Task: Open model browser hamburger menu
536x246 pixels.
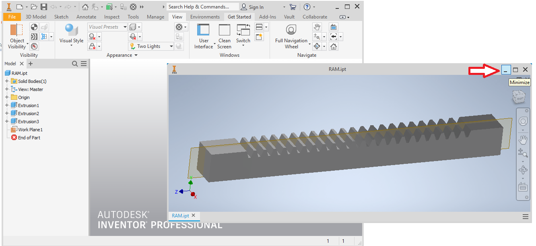Action: click(x=84, y=64)
